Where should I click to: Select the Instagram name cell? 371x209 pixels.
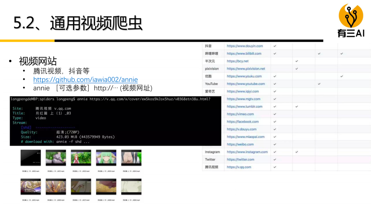(x=213, y=152)
